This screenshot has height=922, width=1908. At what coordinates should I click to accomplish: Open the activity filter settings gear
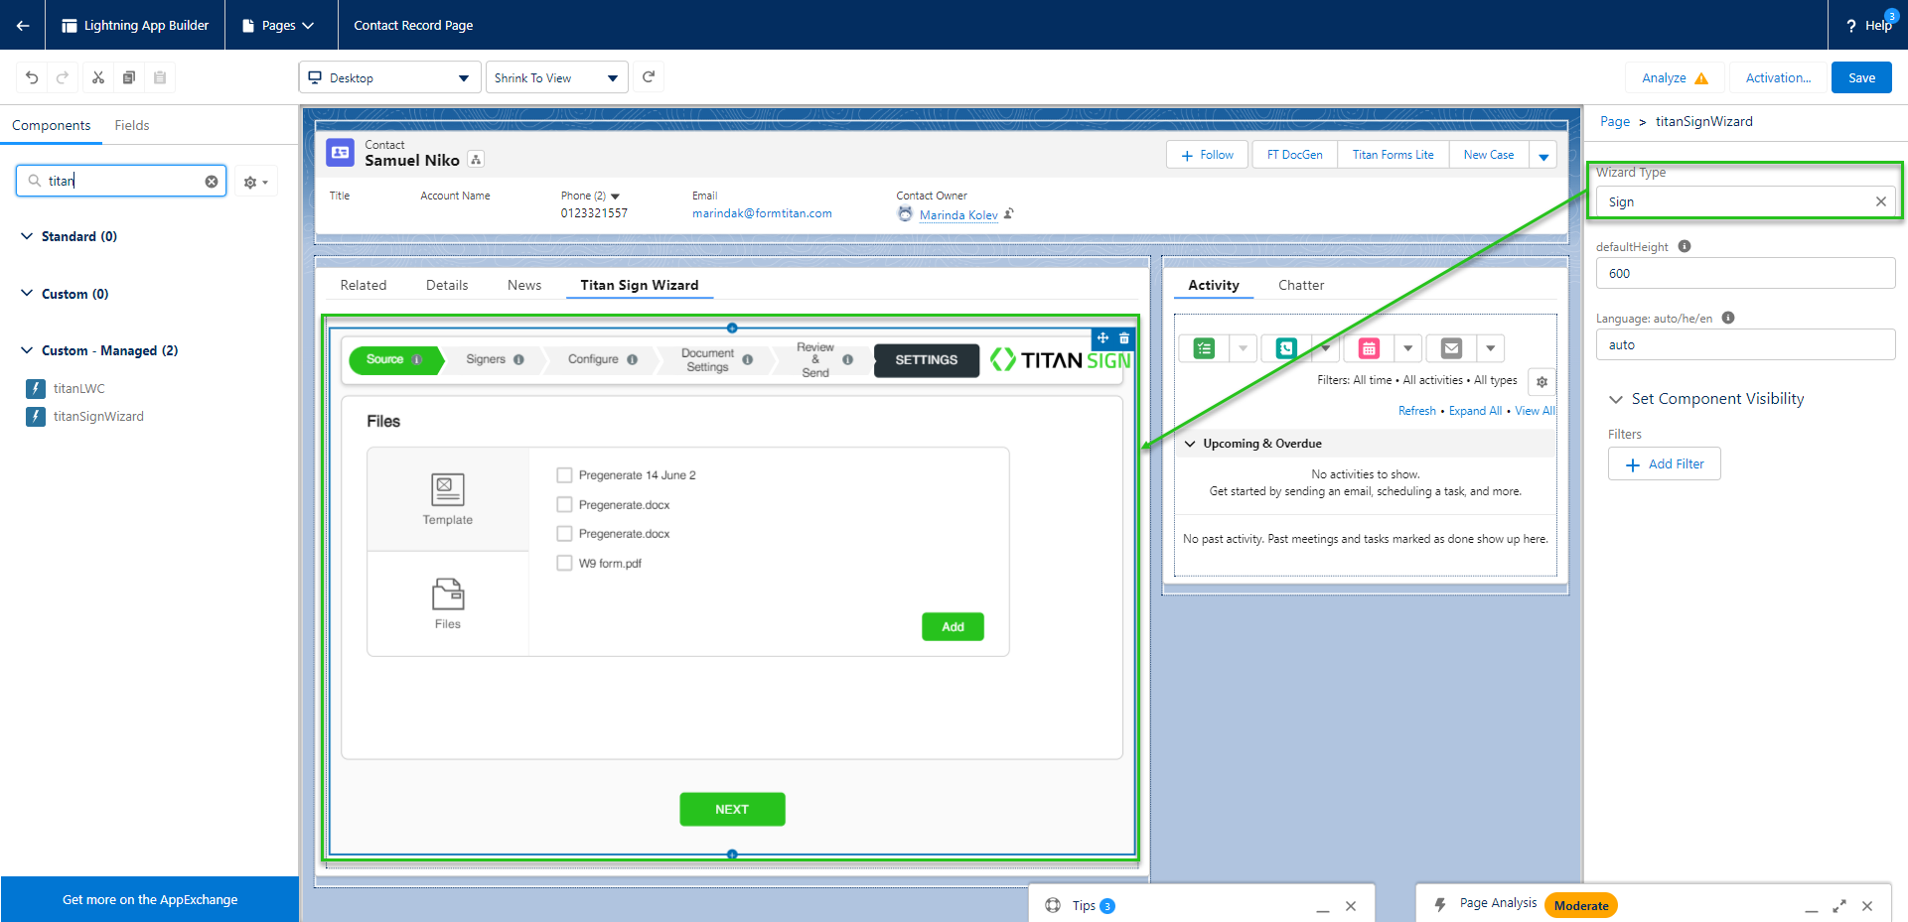[x=1541, y=381]
